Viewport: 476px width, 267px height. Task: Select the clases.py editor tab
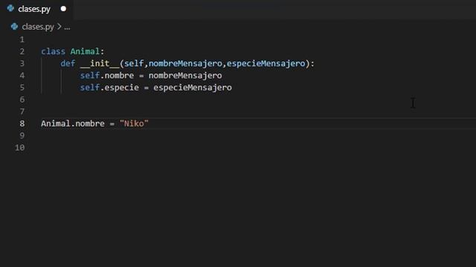click(36, 9)
